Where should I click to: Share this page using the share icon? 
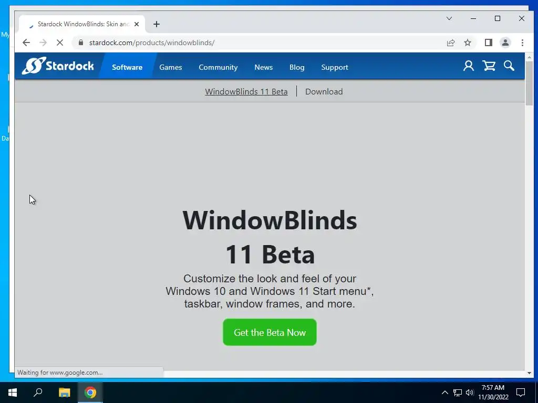[450, 43]
